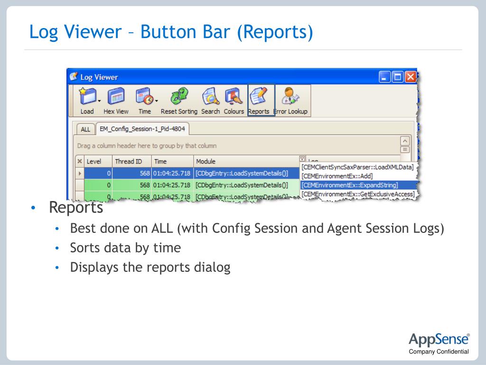Click the group panel options button below the arrow
Viewport: 486px width, 365px height.
coord(405,150)
